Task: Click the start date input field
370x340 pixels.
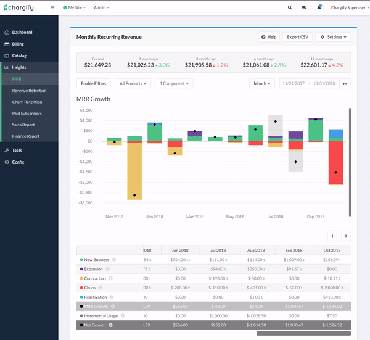Action: pyautogui.click(x=294, y=83)
